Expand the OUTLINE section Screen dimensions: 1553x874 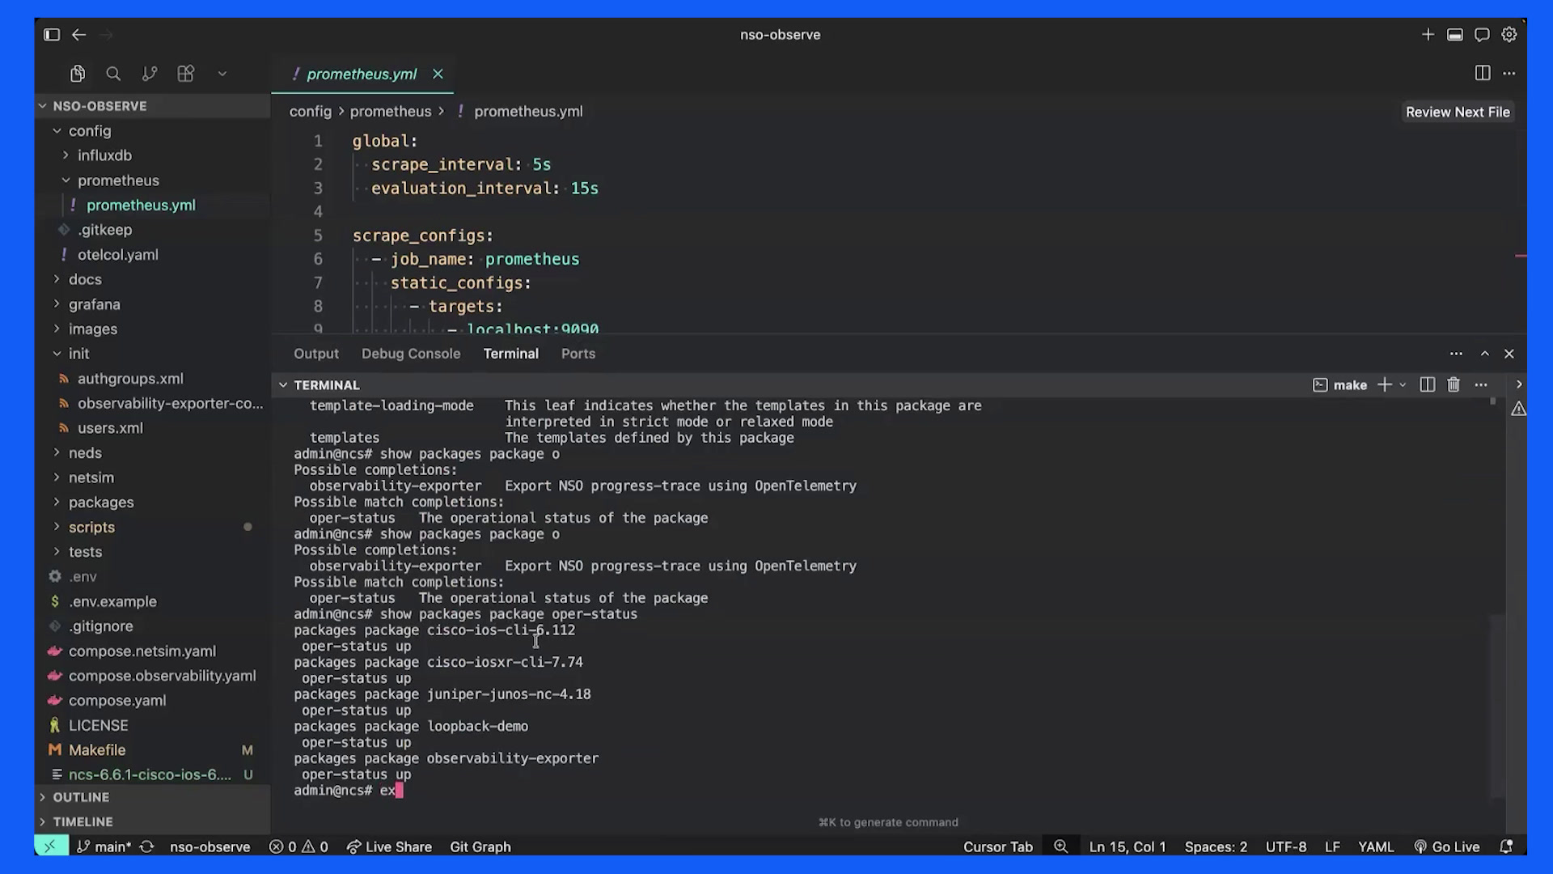pos(81,797)
